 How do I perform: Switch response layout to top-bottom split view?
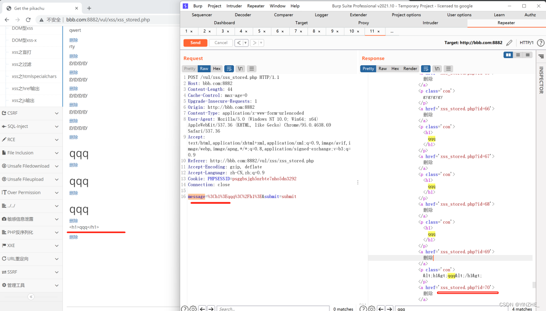tap(518, 55)
